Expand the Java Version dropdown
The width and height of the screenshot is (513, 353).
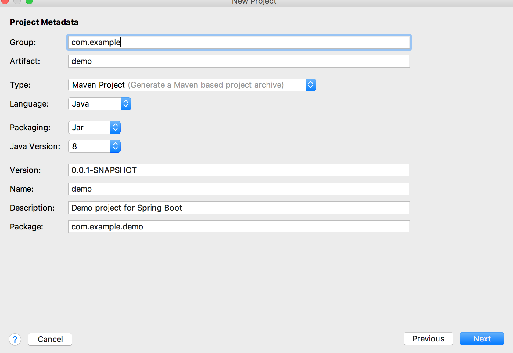115,146
